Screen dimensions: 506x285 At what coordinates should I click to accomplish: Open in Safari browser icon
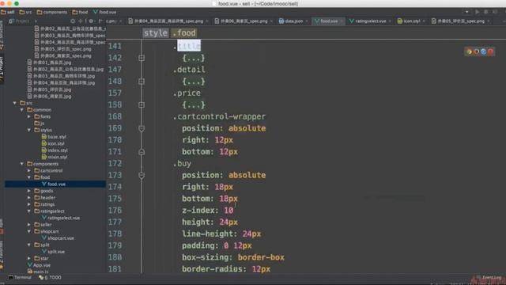pos(483,51)
